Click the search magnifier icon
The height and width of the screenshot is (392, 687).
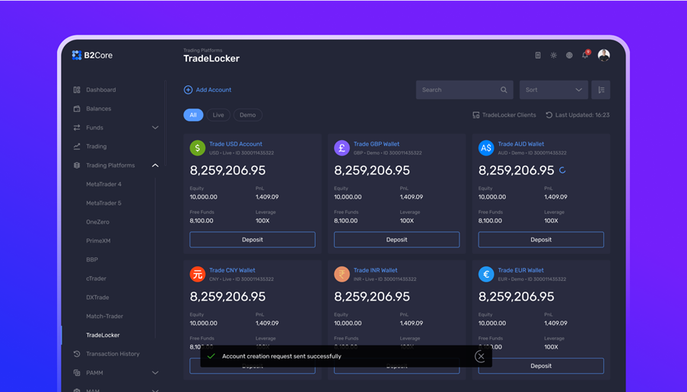(x=504, y=90)
